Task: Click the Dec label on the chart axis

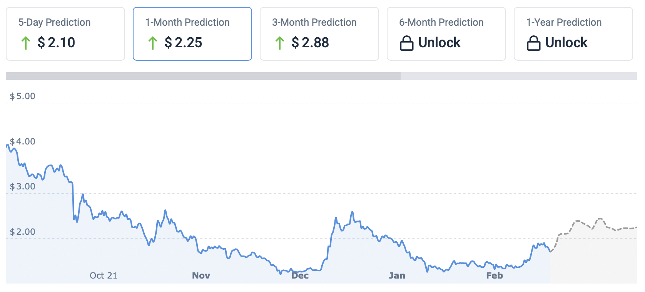Action: (300, 275)
